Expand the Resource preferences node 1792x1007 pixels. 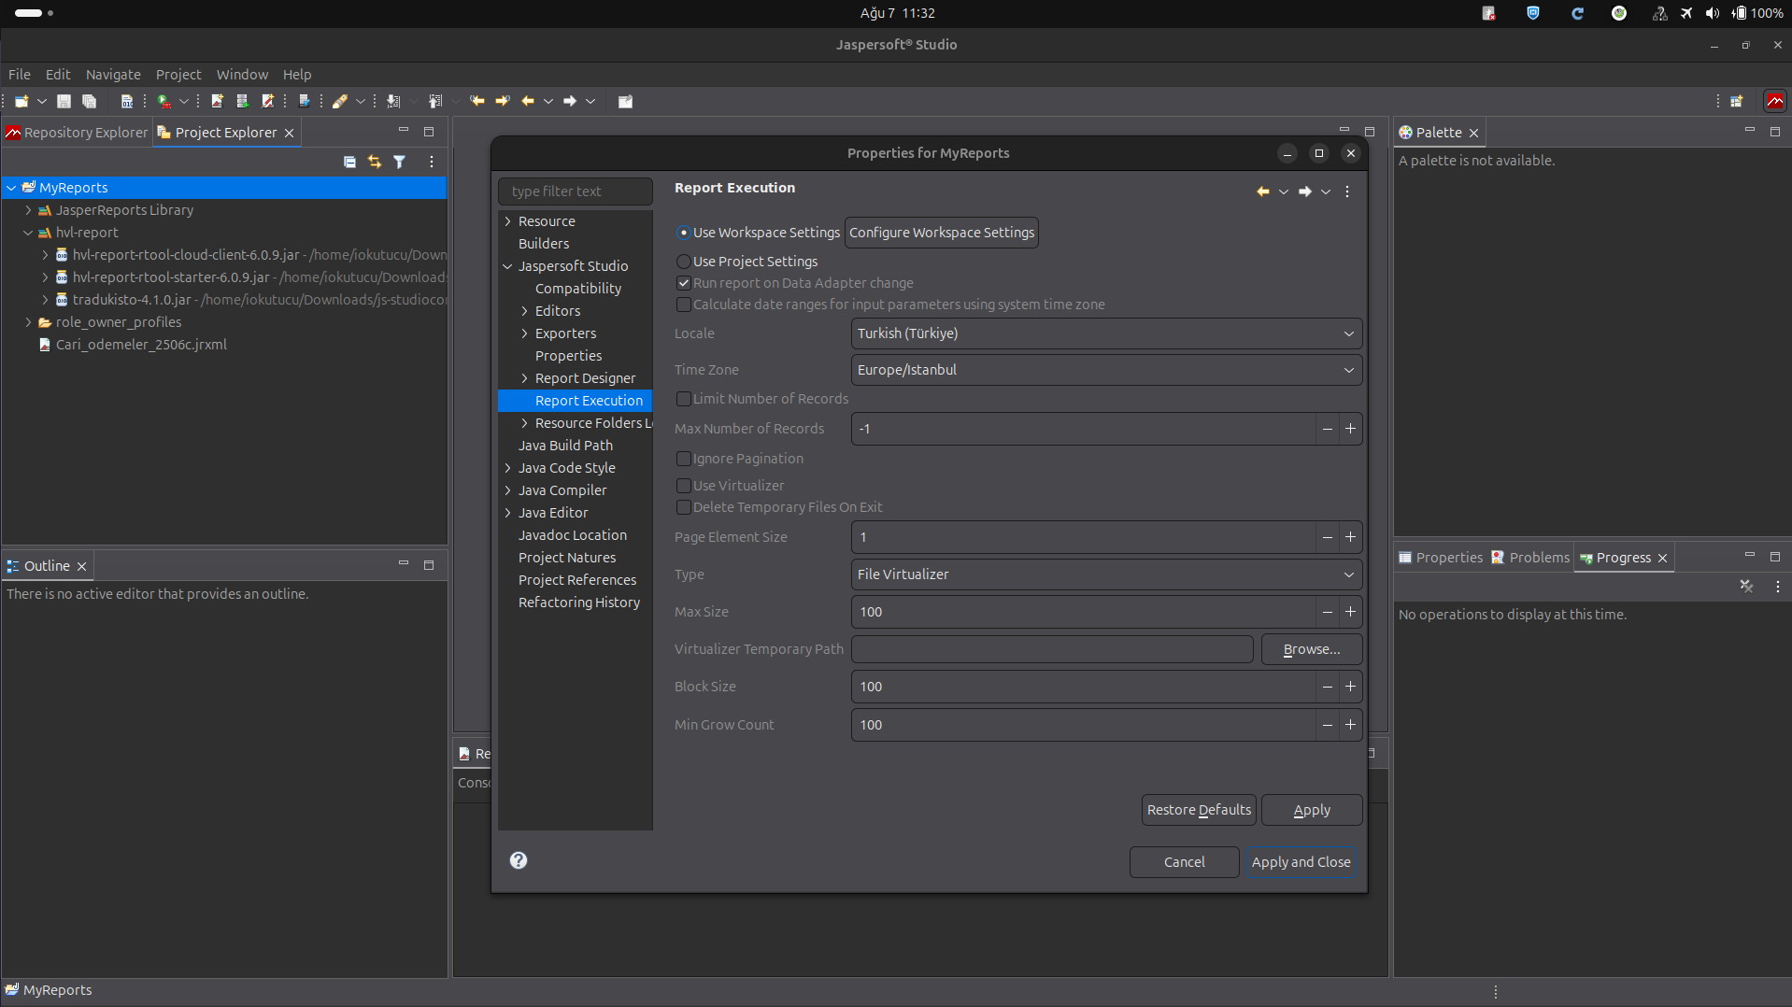[x=508, y=221]
